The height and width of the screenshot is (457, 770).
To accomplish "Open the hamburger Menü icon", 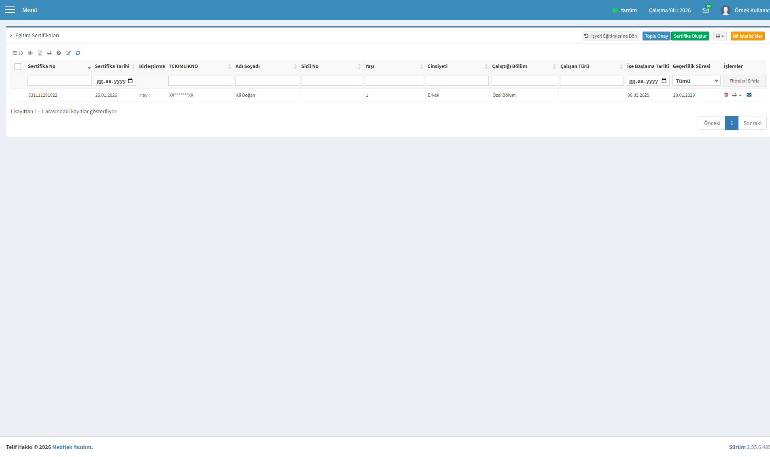I will tap(10, 10).
